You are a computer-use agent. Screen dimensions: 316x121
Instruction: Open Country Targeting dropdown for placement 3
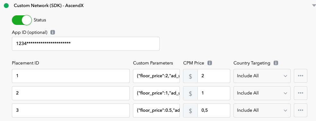click(x=262, y=110)
